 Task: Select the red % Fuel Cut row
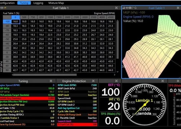click(77, 124)
